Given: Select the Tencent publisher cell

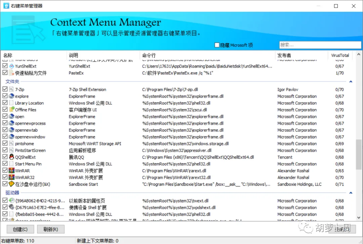Looking at the screenshot, I should (285, 157).
